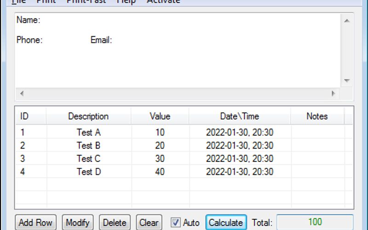Click the up arrow of contact panel scrollbar
The width and height of the screenshot is (368, 230).
(x=347, y=20)
